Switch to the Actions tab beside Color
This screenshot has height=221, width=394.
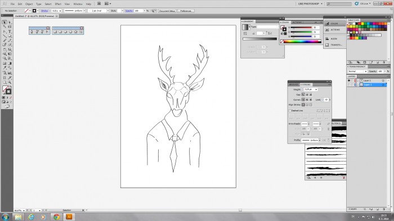[x=297, y=22]
